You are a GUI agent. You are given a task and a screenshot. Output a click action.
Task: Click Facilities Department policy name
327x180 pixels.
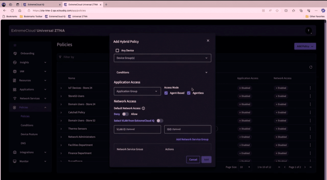click(x=80, y=145)
